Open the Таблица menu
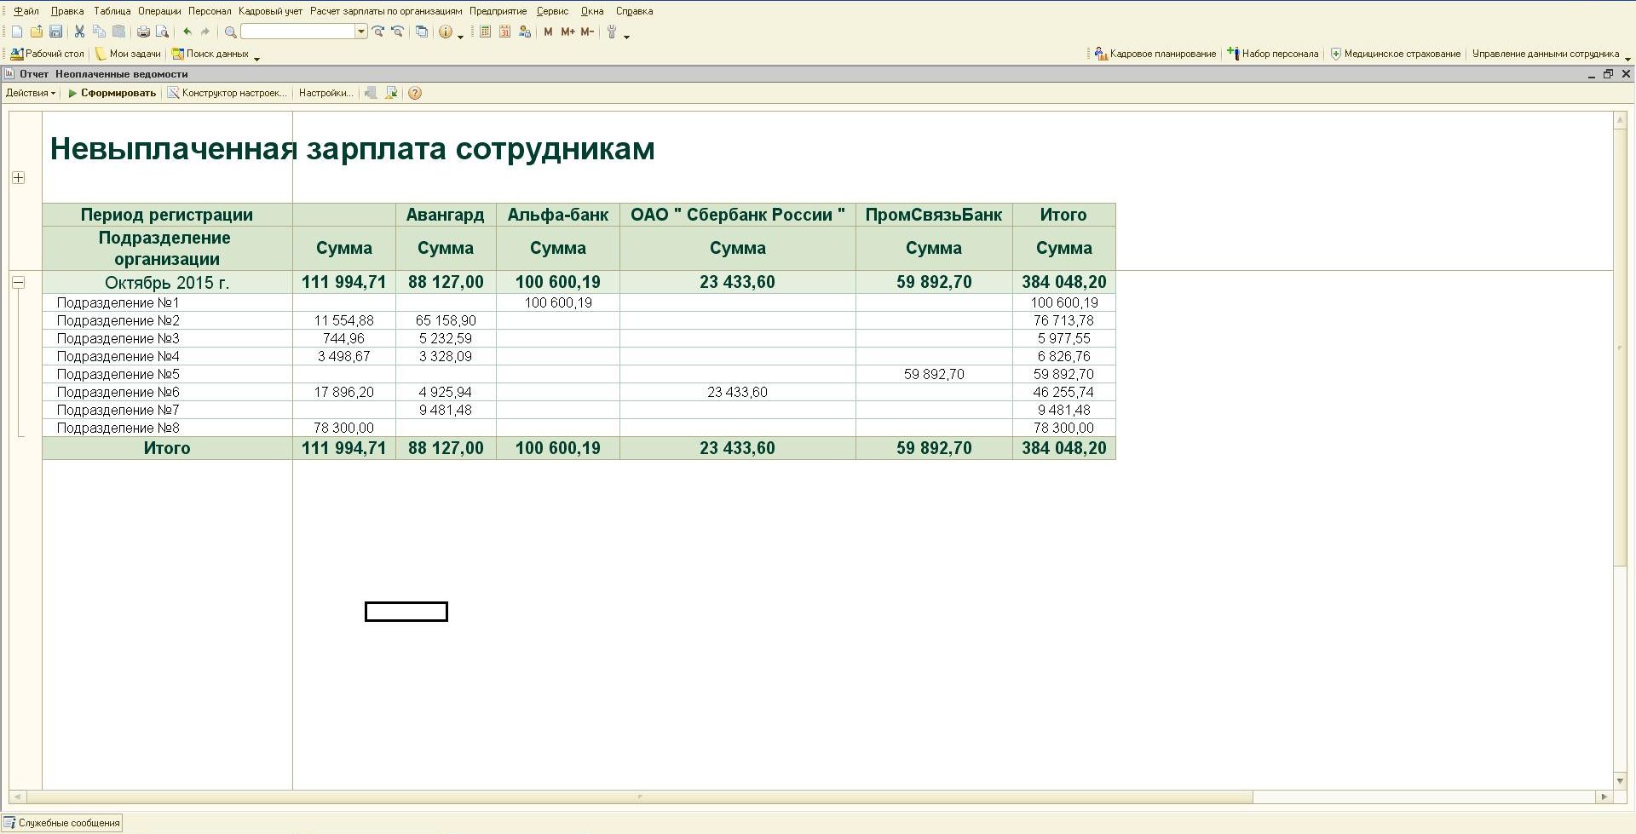 tap(112, 11)
